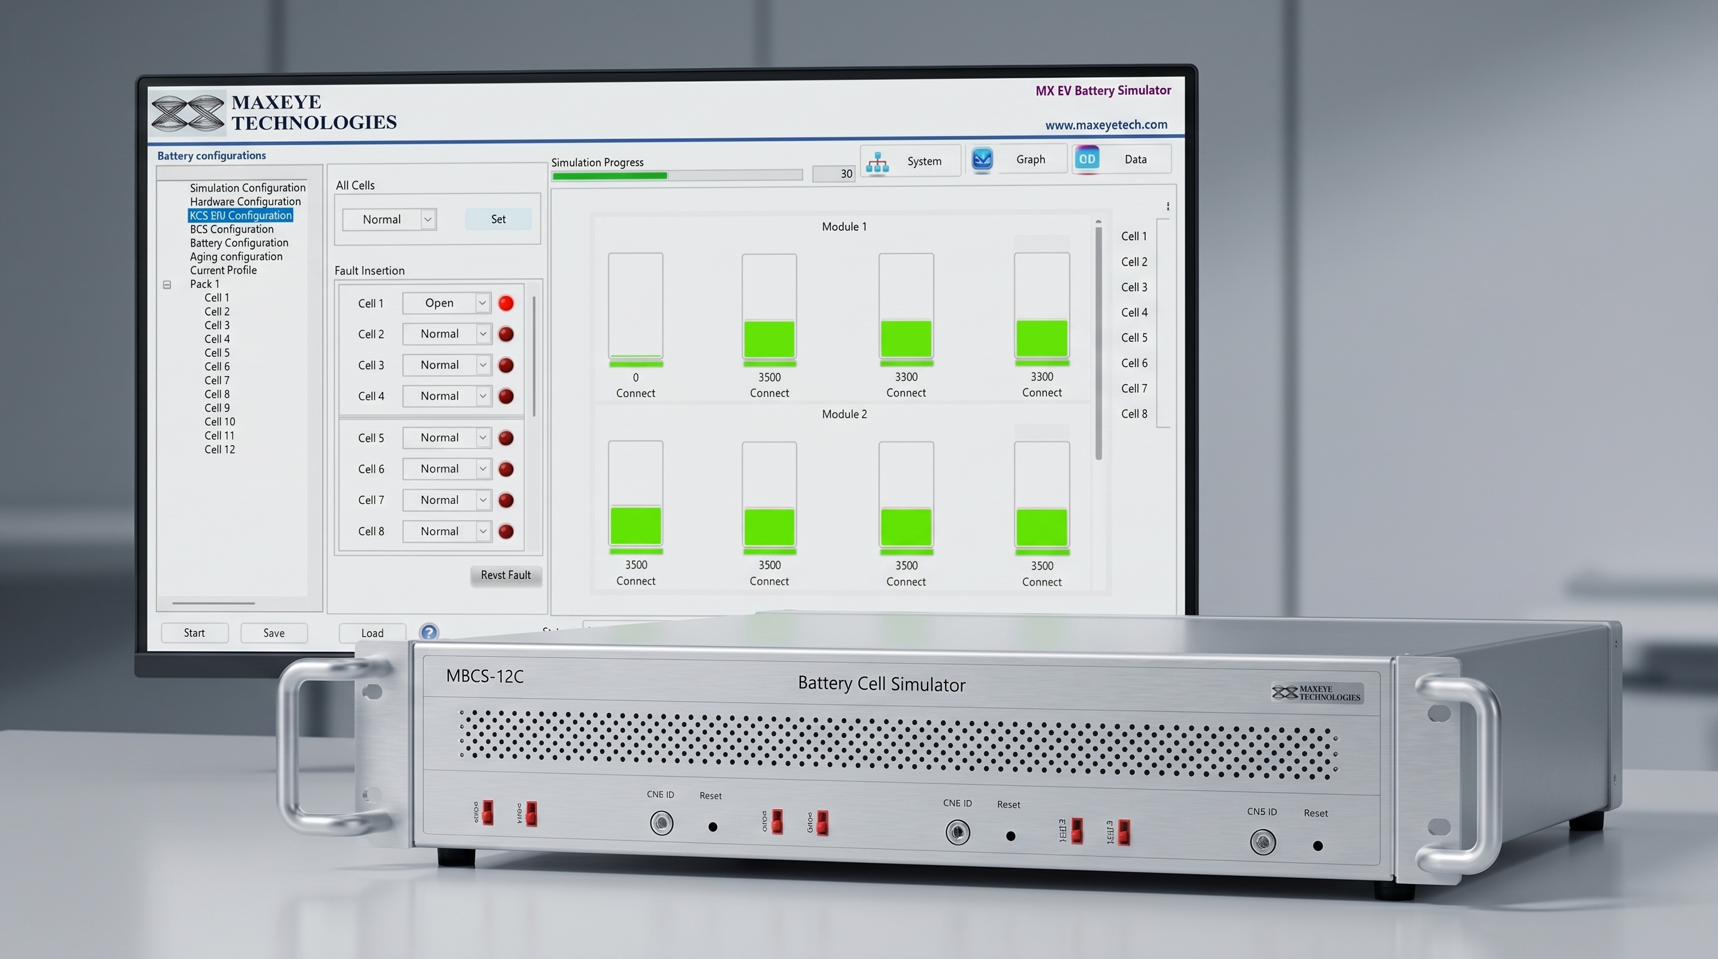Open the www.maxeyetech.com link
The width and height of the screenshot is (1718, 959).
click(x=1106, y=125)
